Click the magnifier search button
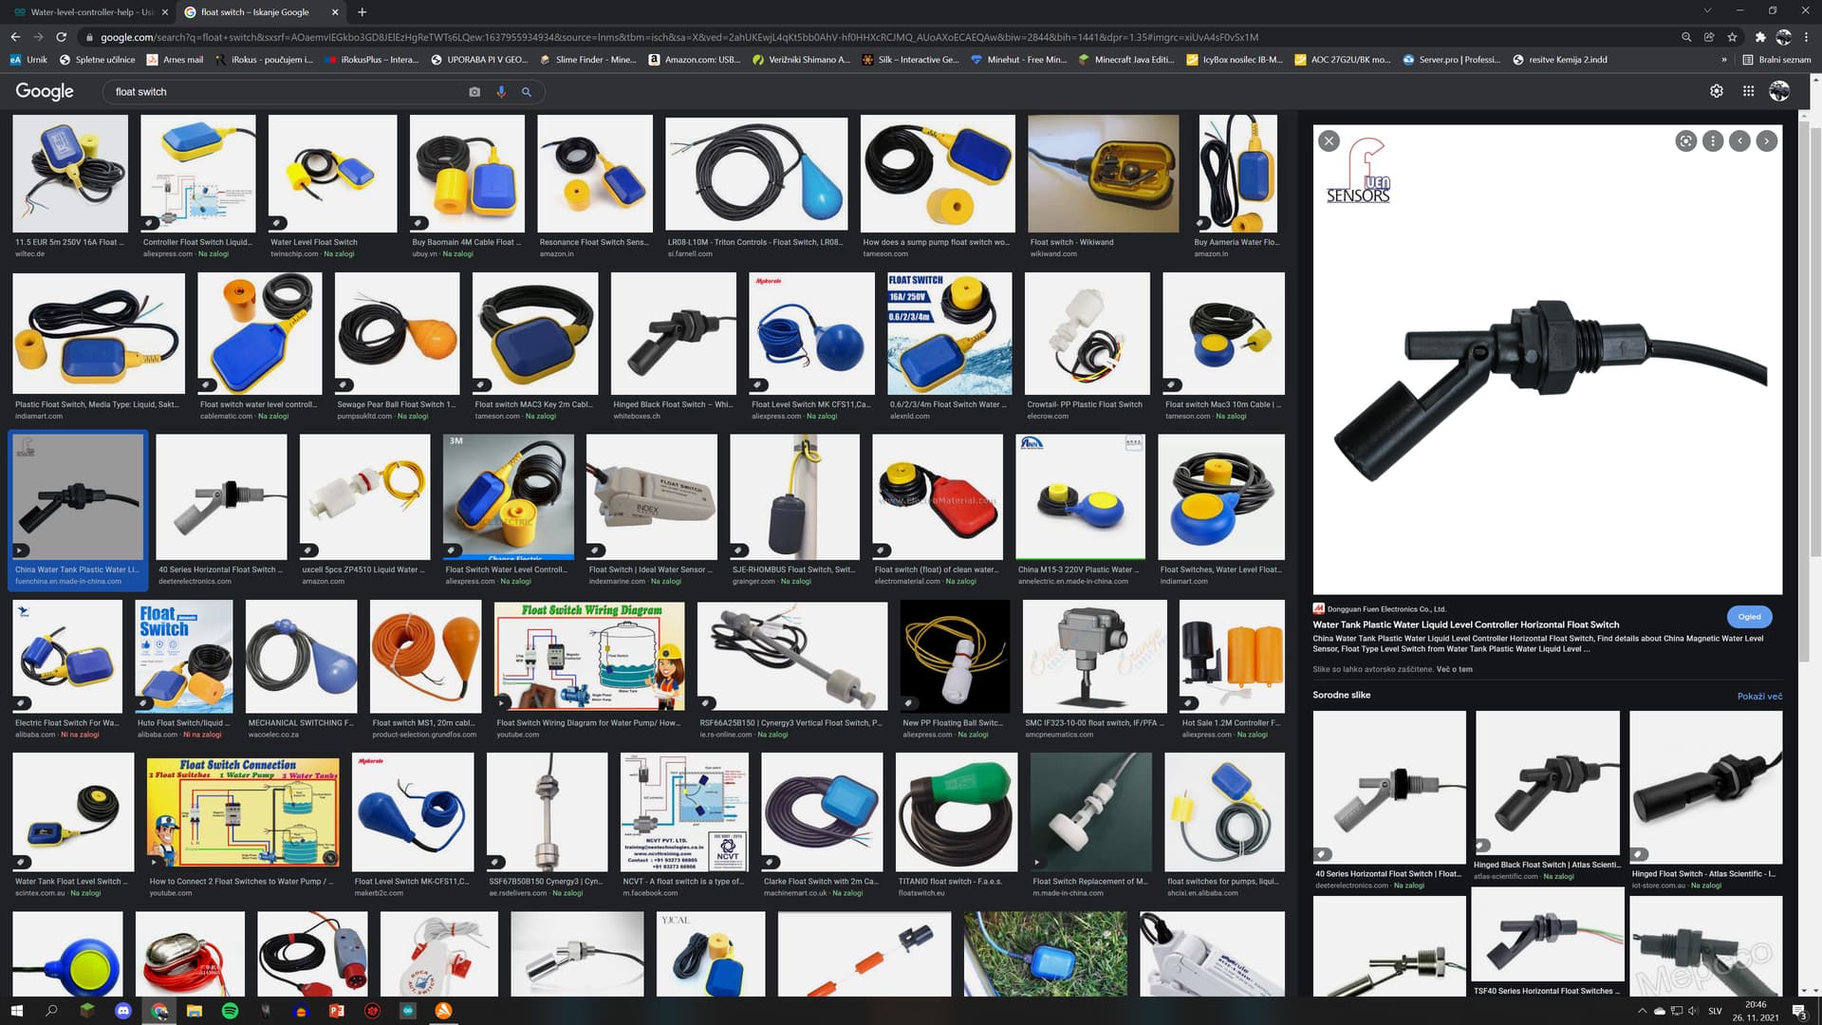 [527, 92]
